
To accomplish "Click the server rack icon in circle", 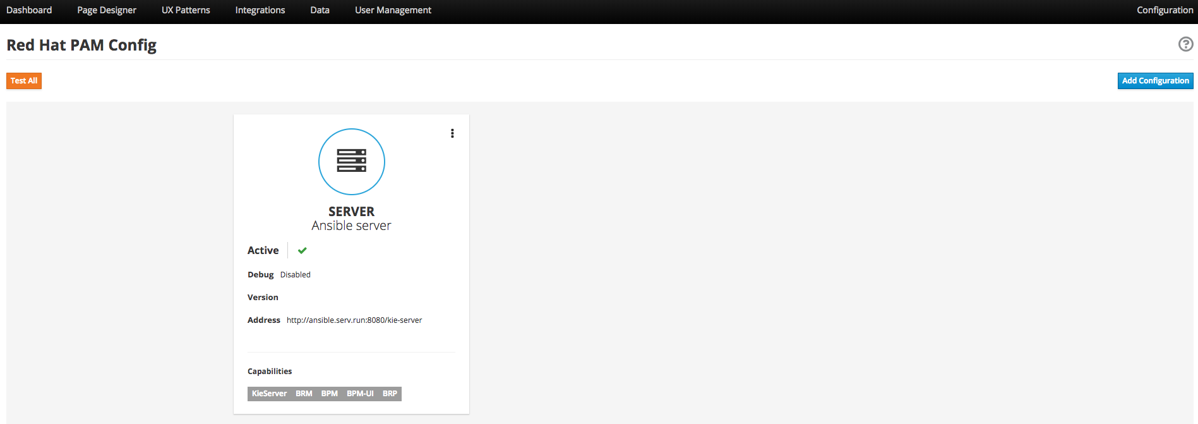I will pos(352,161).
